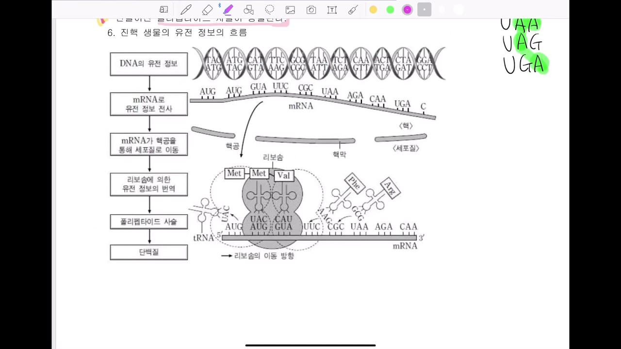
Task: Select the purple Highlighter tool
Action: point(228,10)
